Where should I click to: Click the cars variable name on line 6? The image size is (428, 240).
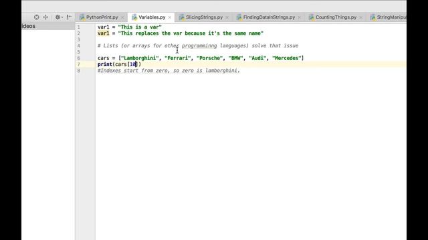(x=103, y=58)
